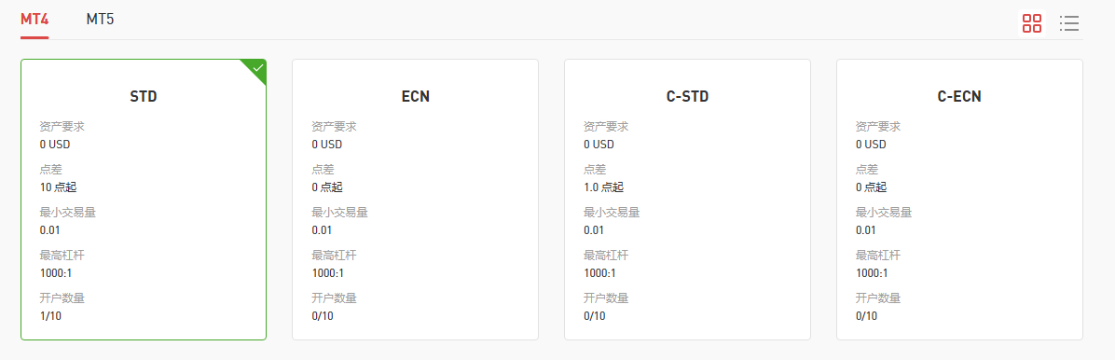This screenshot has width=1115, height=360.
Task: Click 10 点起 spread on STD card
Action: coord(59,187)
